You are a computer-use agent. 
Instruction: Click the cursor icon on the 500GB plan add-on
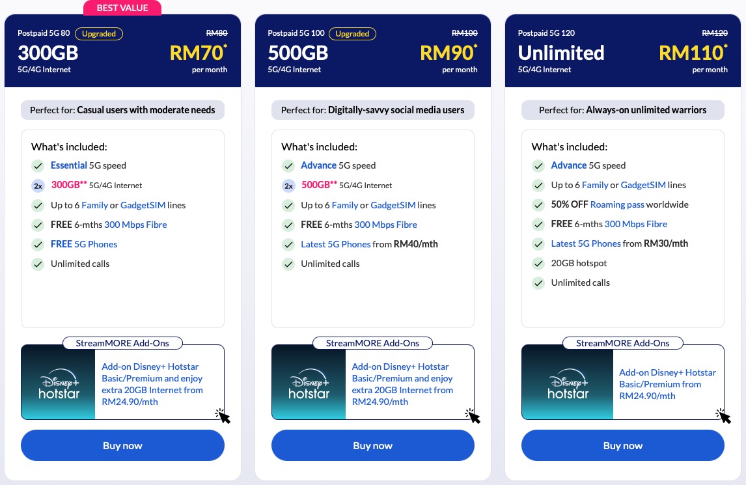point(473,415)
